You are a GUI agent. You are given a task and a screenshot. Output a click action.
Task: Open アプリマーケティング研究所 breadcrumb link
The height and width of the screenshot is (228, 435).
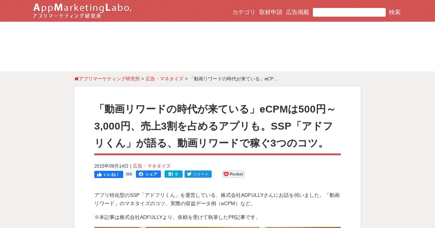(x=109, y=79)
